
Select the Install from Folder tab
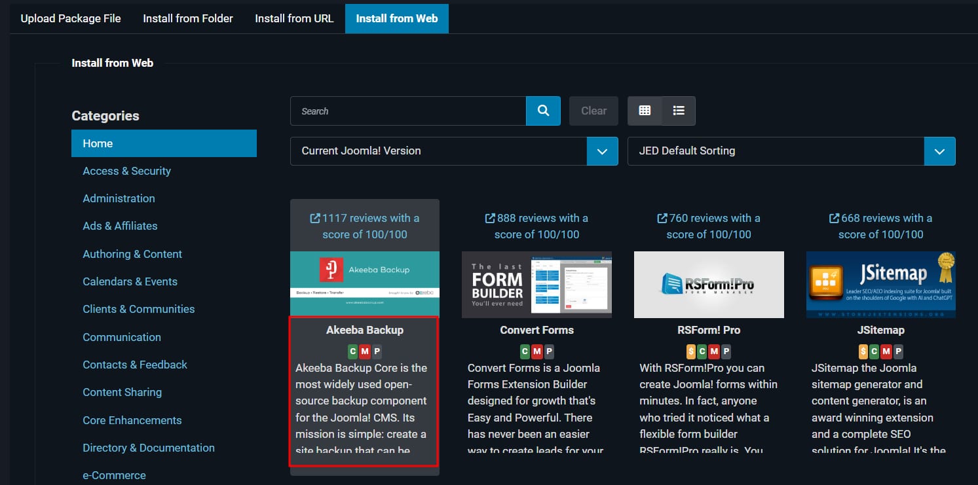188,18
